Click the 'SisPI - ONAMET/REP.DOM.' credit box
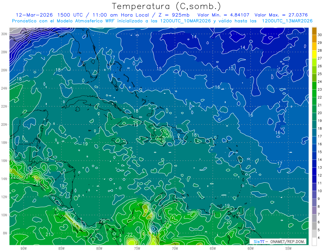This screenshot has width=327, height=252. click(278, 241)
